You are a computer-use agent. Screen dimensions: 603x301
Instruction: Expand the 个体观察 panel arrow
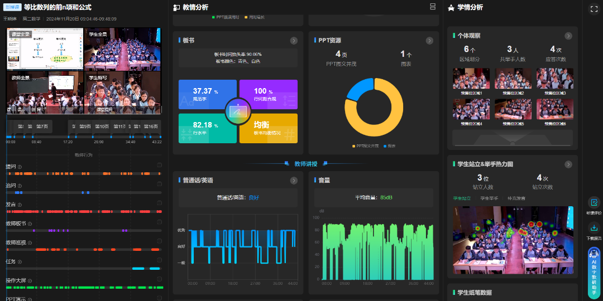click(x=568, y=36)
